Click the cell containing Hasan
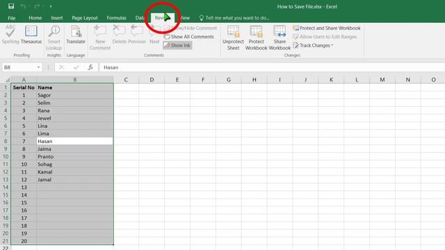 coord(75,141)
